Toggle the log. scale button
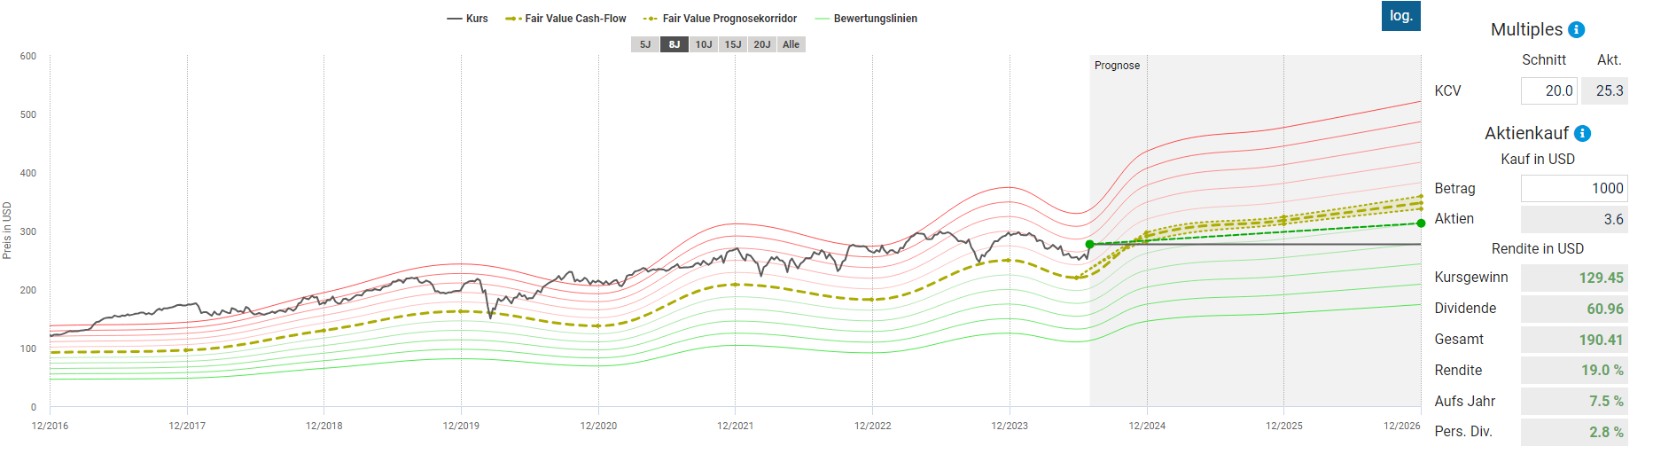 tap(1400, 16)
